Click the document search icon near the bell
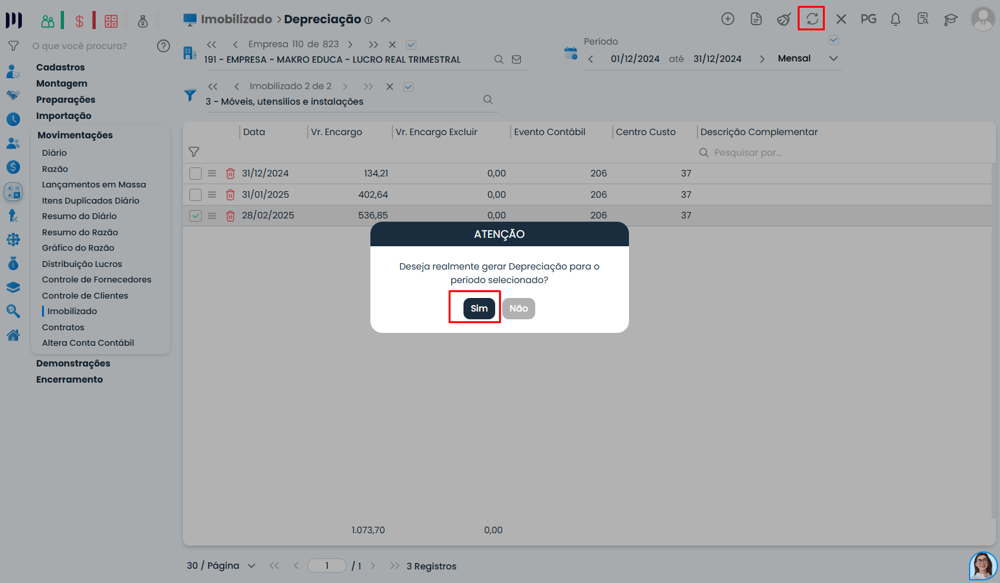The image size is (1000, 583). [x=923, y=19]
